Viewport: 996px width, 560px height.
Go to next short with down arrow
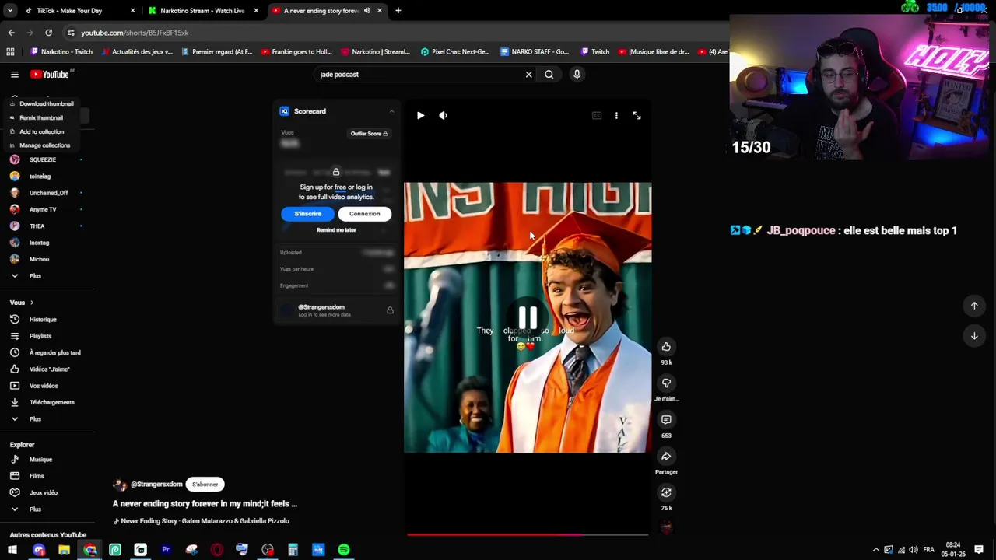point(974,336)
